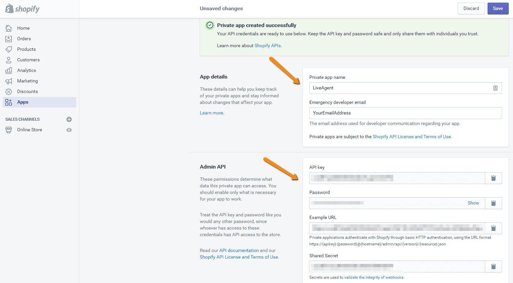
Task: Select the Marketing megaphone icon
Action: pyautogui.click(x=9, y=81)
